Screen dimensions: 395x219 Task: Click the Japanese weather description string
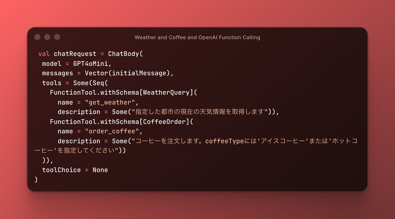click(199, 112)
